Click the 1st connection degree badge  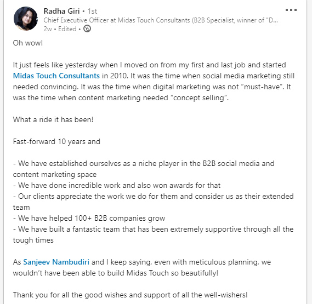tap(92, 11)
